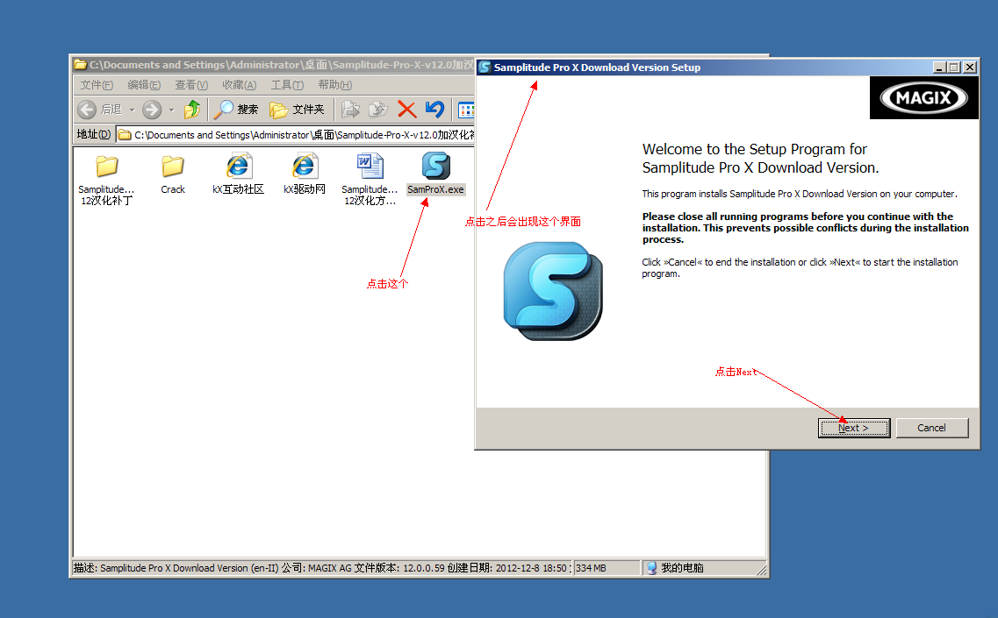Maximize the Samplitude Setup window
Screen dimensions: 998x618
pyautogui.click(x=954, y=67)
